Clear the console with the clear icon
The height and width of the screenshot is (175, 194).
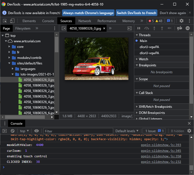tap(12, 131)
